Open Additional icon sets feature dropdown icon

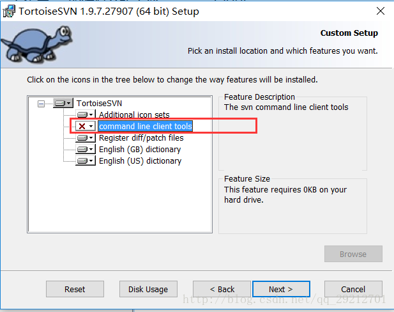85,115
